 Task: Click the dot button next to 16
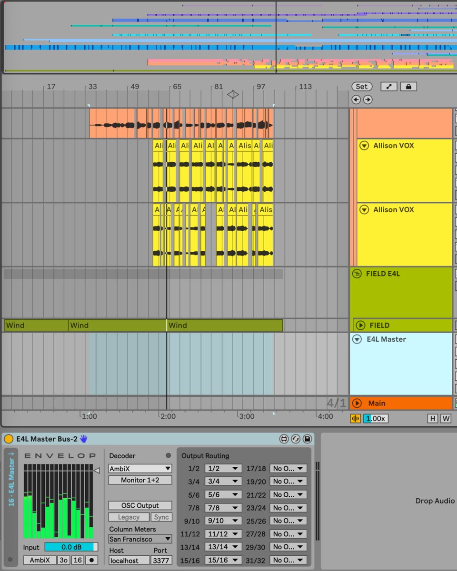click(x=91, y=560)
